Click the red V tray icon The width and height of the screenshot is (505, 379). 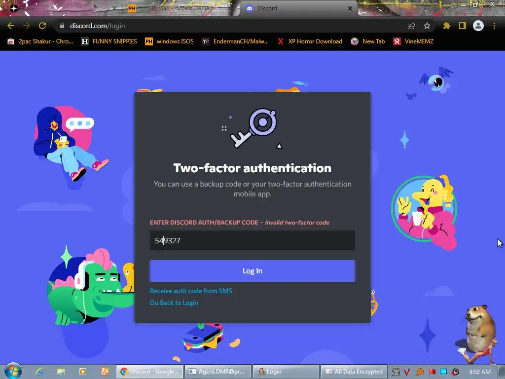coord(407,372)
